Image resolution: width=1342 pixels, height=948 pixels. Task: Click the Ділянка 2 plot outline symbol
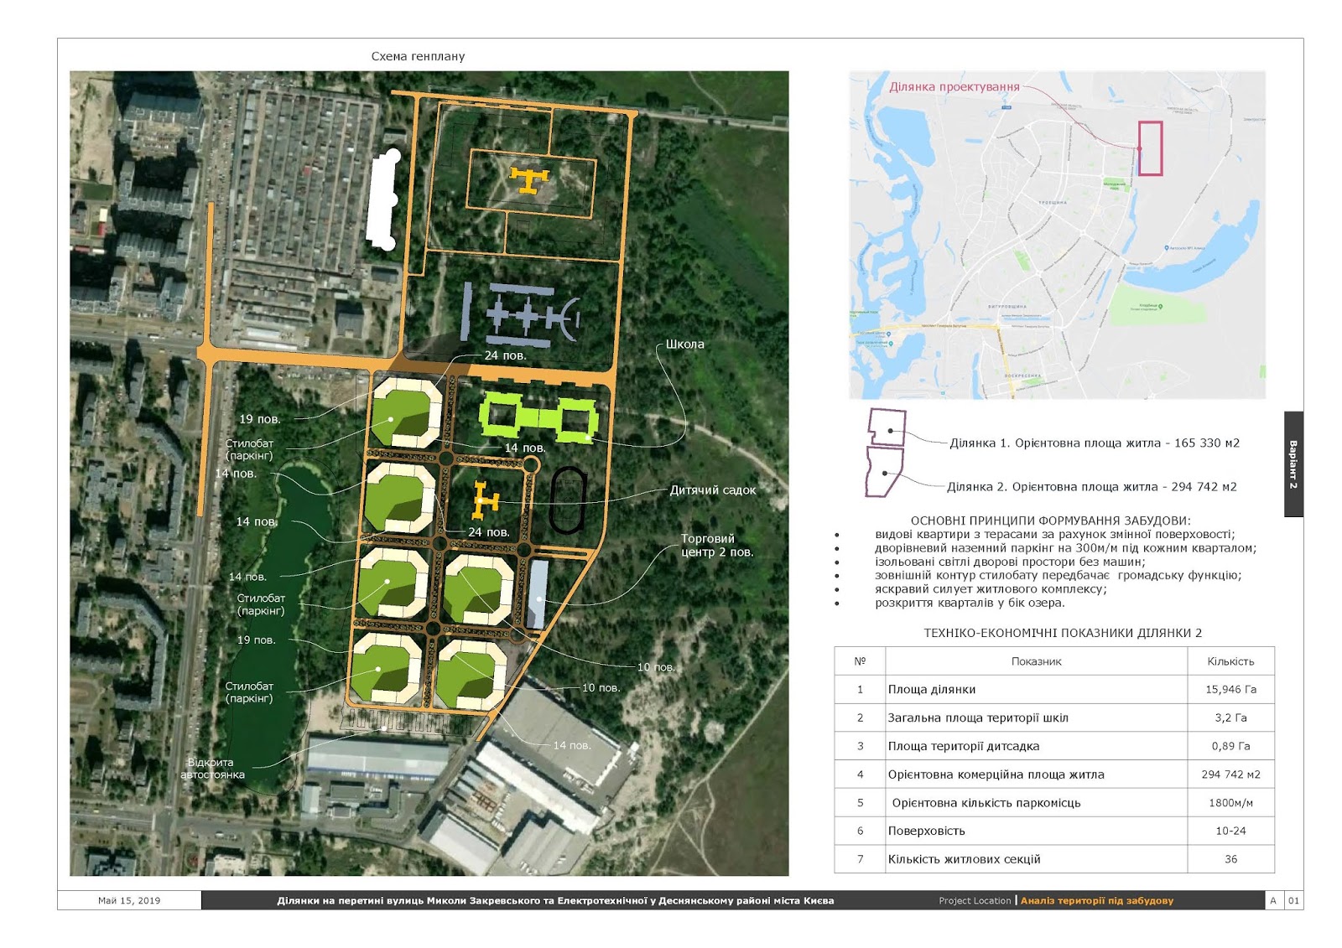[885, 472]
